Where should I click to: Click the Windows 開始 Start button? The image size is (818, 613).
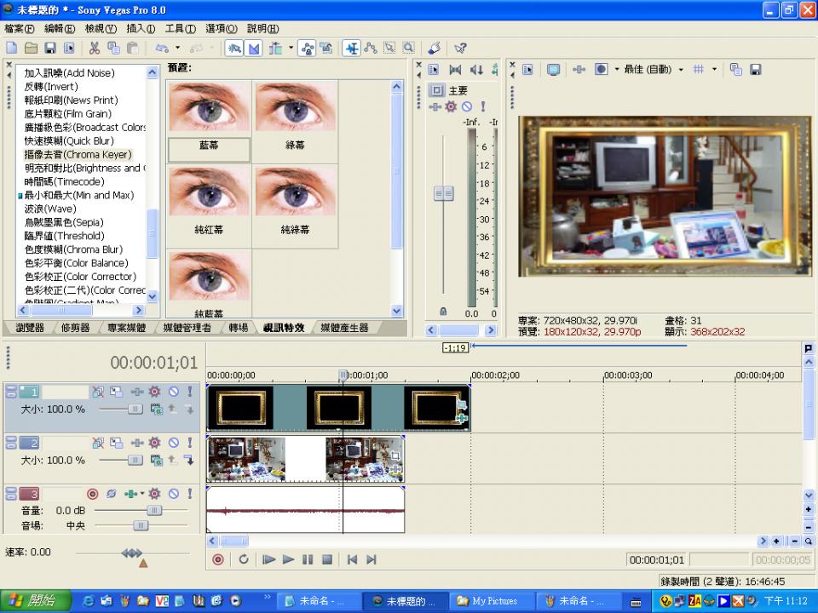32,601
